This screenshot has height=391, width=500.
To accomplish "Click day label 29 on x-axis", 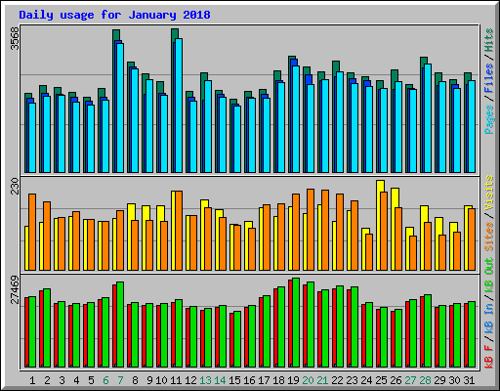I will tap(439, 380).
